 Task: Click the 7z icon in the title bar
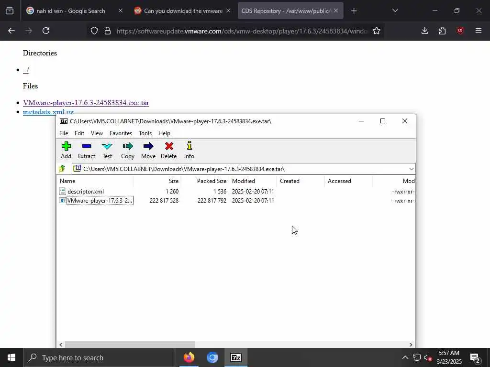(64, 121)
